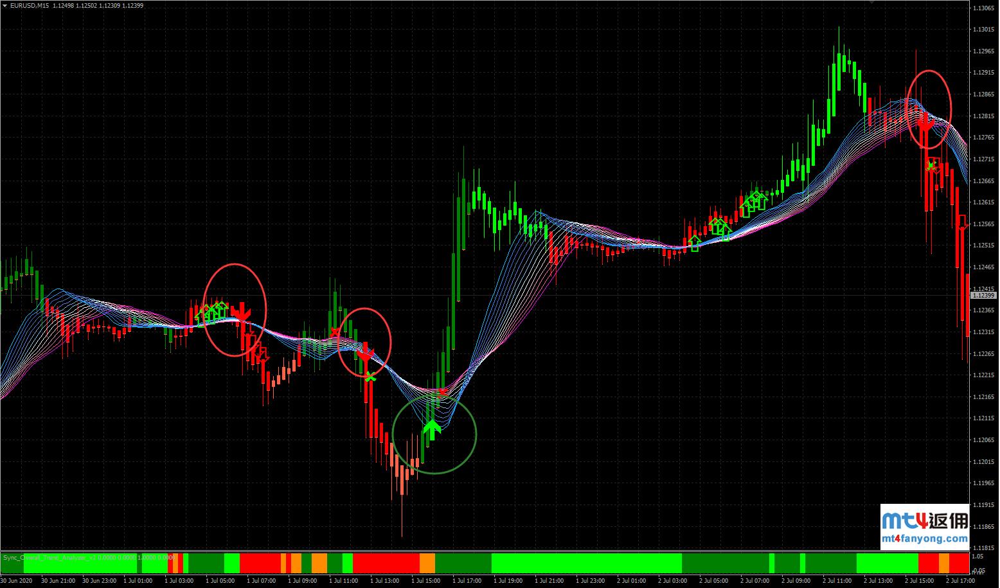The image size is (1000, 588).
Task: Click the 1.13065 price scale label
Action: coord(983,8)
